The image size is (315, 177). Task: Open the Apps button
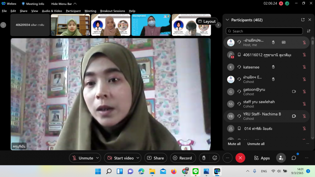[262, 158]
